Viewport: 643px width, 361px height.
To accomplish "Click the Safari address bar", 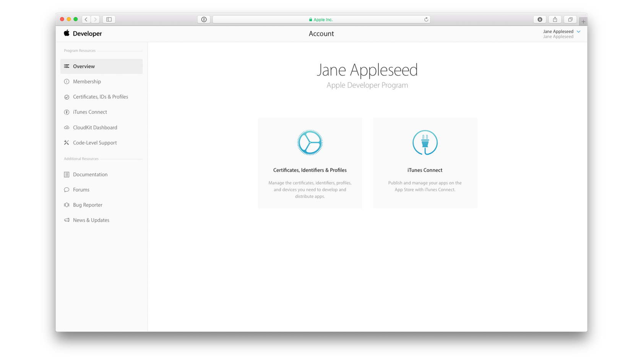I will pyautogui.click(x=320, y=19).
